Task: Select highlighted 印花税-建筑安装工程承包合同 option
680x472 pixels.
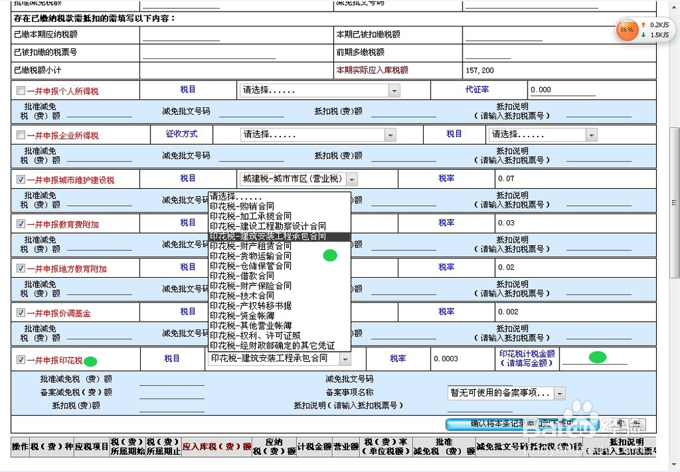Action: (x=279, y=236)
